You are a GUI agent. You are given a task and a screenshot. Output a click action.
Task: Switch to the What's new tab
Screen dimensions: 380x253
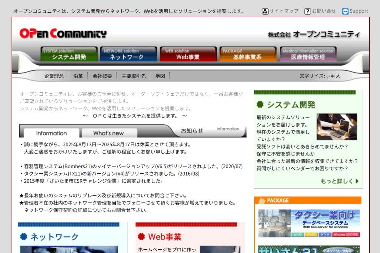109,133
